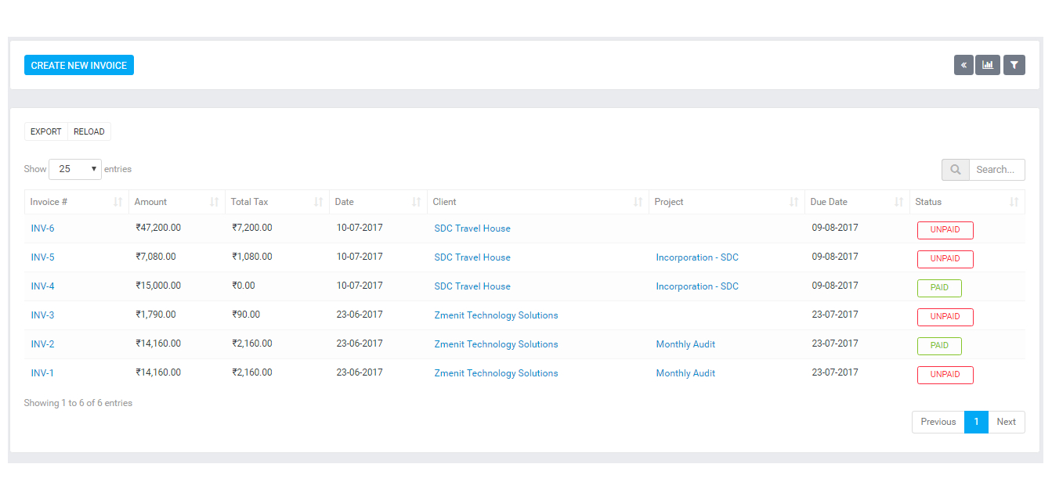Screen dimensions: 1052x500
Task: Sort by Invoice # column arrows
Action: pyautogui.click(x=117, y=202)
